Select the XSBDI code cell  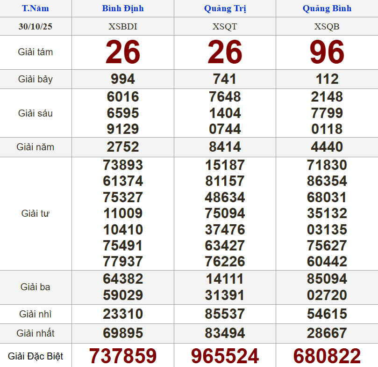123,27
